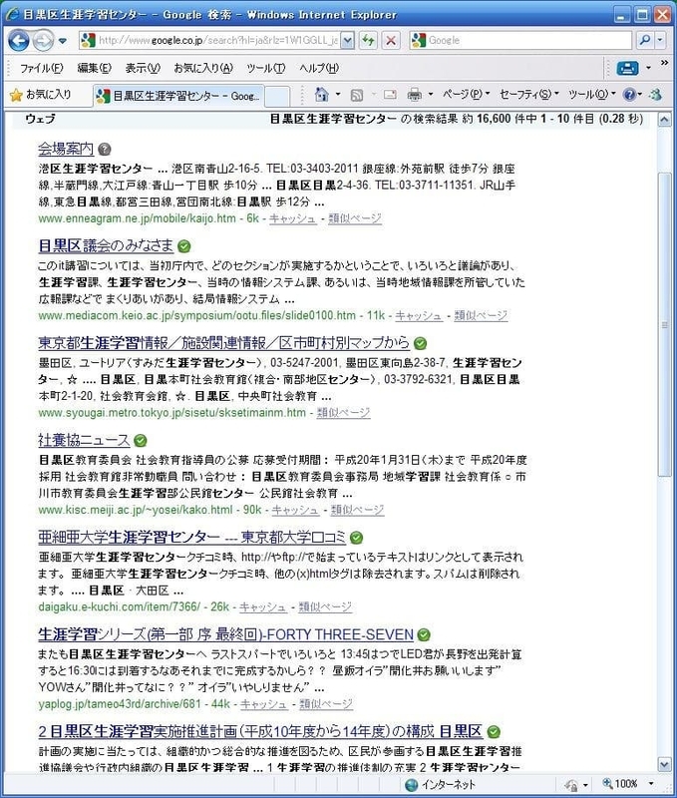Click green check badge beside 目黒区生涯学習実施推進計画
677x798 pixels.
click(494, 732)
